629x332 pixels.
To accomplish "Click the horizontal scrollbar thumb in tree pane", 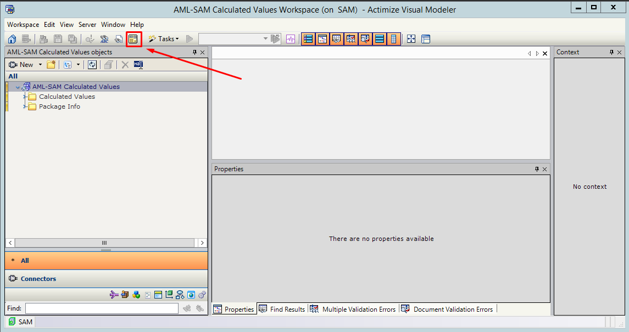I will [104, 243].
